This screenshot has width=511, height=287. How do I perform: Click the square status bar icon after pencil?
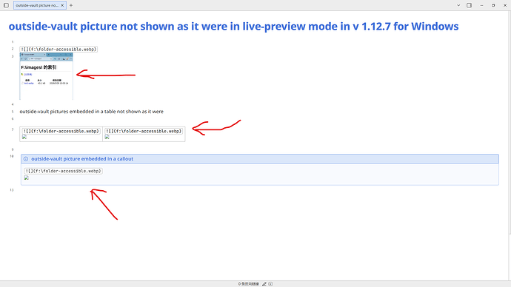pos(270,284)
